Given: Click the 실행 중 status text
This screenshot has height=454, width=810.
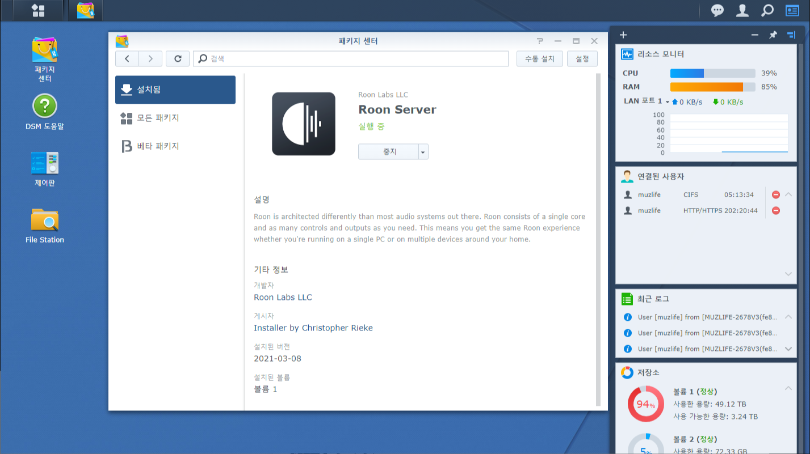Looking at the screenshot, I should pos(371,126).
